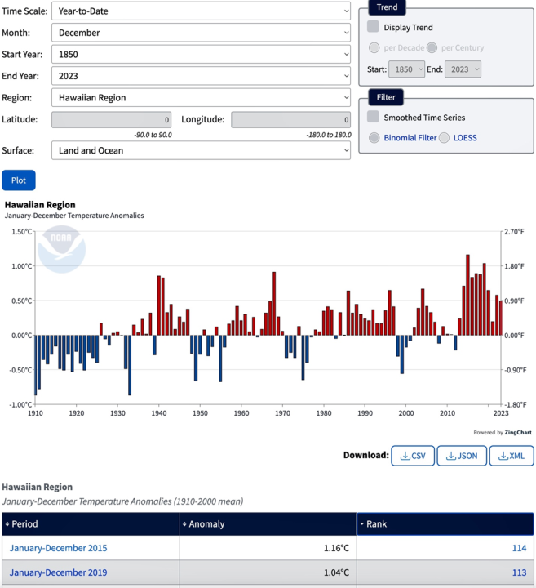The height and width of the screenshot is (588, 536).
Task: Download the data as JSON
Action: (462, 456)
